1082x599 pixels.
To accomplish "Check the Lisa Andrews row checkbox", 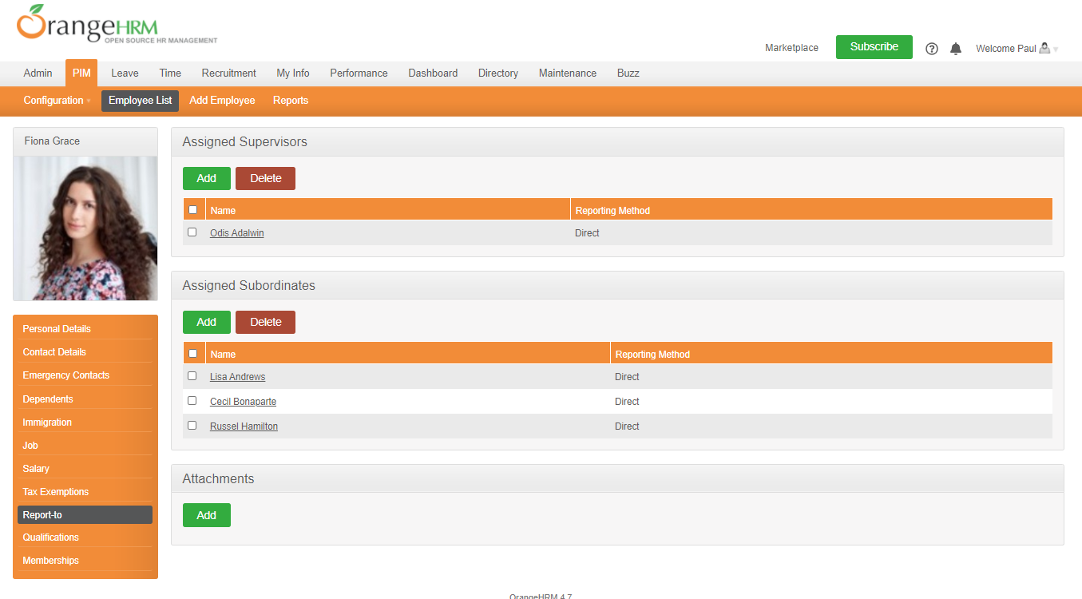I will (192, 376).
